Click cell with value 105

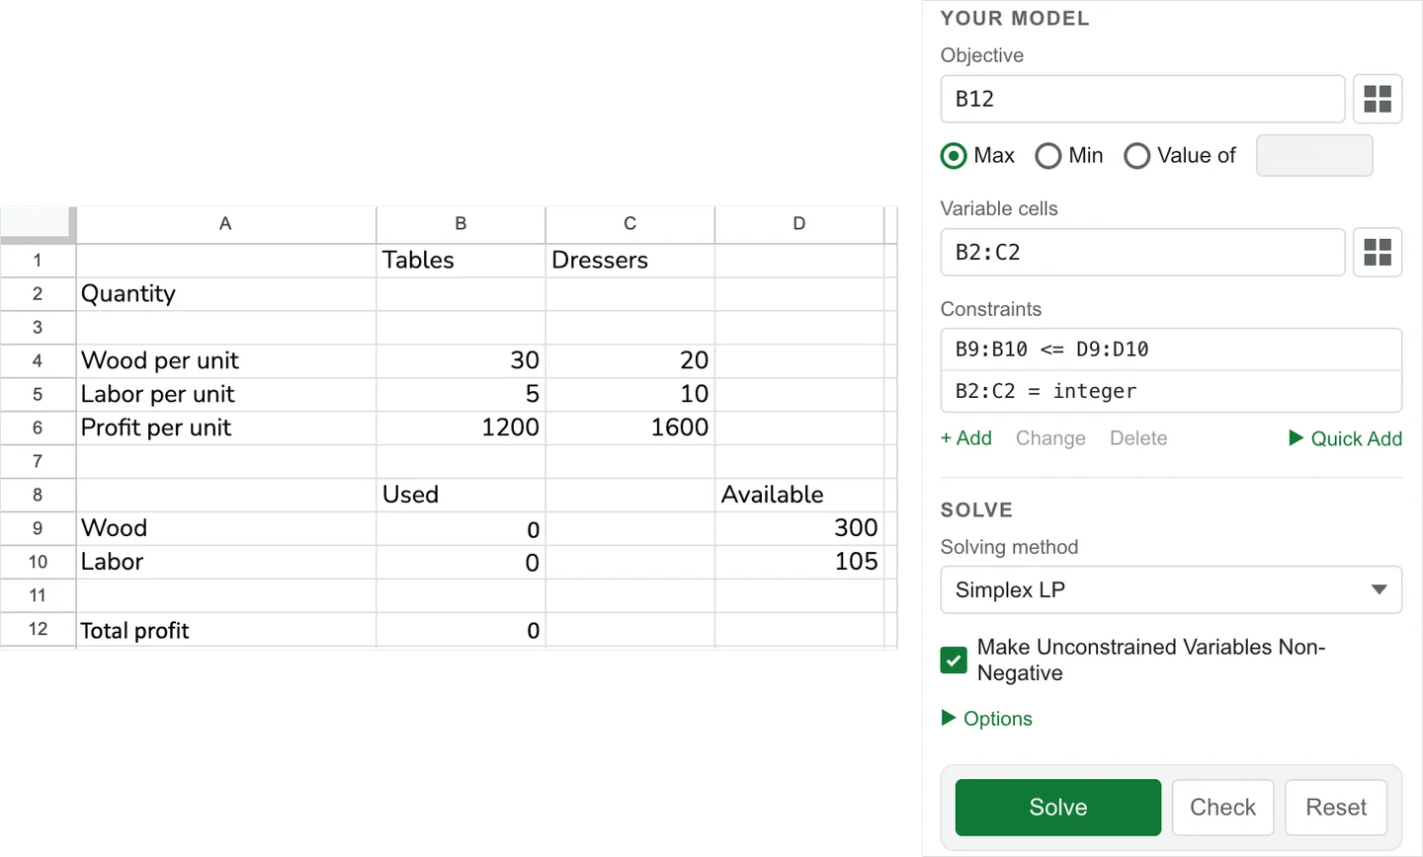[798, 562]
